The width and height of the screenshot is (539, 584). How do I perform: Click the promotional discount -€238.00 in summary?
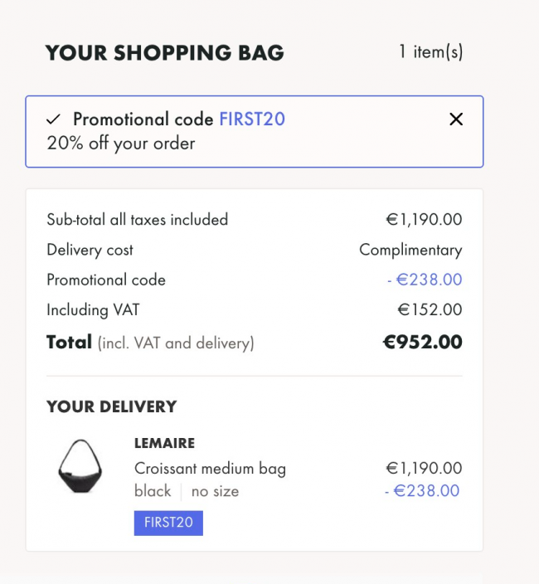(x=425, y=280)
